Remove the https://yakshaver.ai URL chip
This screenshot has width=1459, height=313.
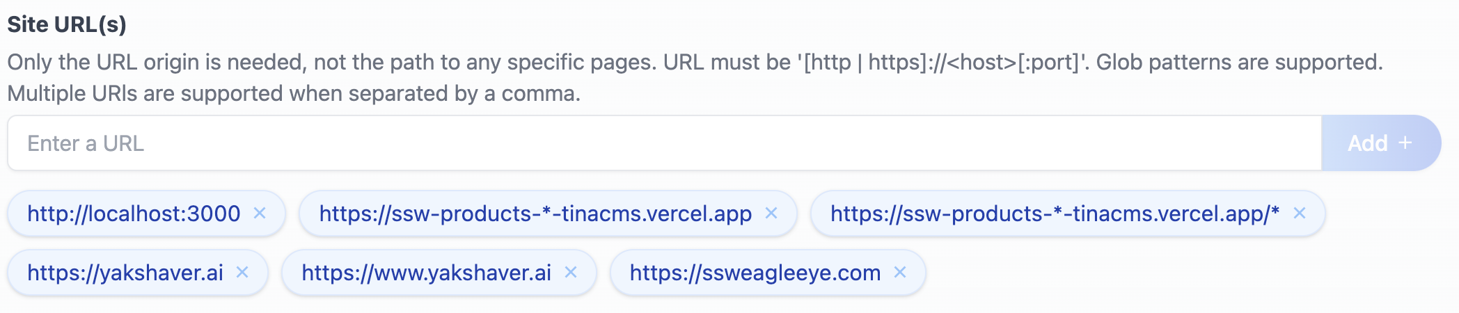click(242, 272)
